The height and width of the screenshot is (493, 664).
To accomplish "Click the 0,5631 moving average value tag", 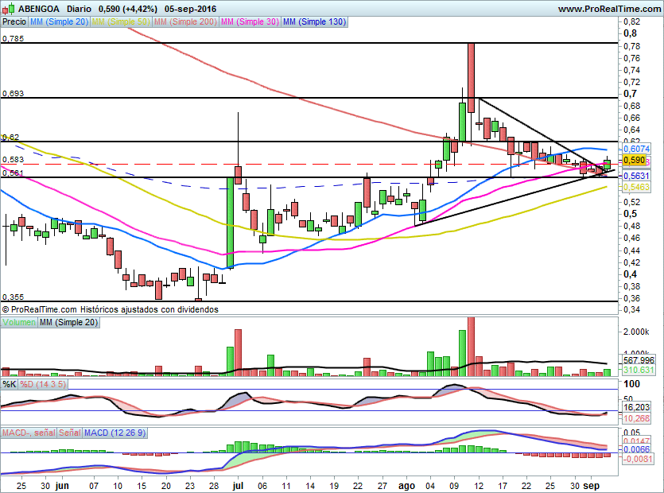I will click(x=636, y=176).
